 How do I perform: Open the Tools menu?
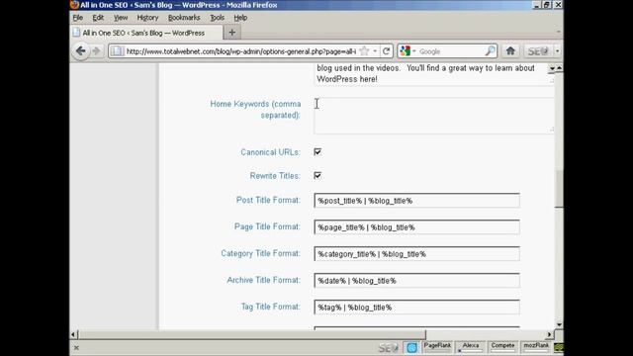click(x=217, y=18)
